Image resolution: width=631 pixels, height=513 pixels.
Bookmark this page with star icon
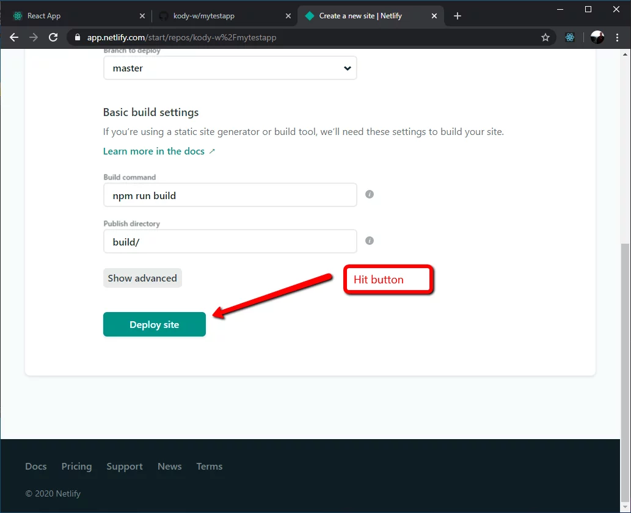545,37
